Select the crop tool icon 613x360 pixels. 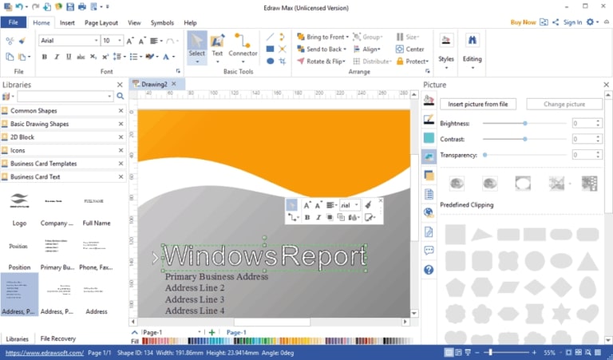(283, 61)
